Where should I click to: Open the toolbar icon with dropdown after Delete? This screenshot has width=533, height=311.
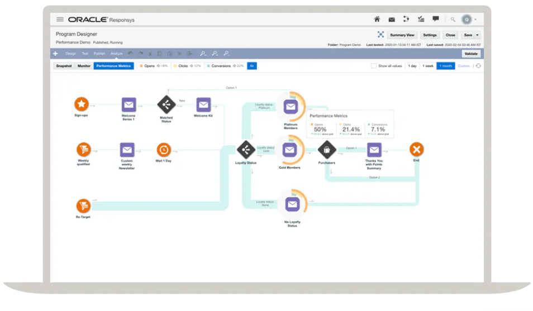[x=191, y=54]
